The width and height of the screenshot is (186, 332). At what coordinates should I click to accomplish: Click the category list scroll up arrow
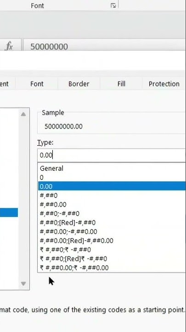[x=23, y=114]
